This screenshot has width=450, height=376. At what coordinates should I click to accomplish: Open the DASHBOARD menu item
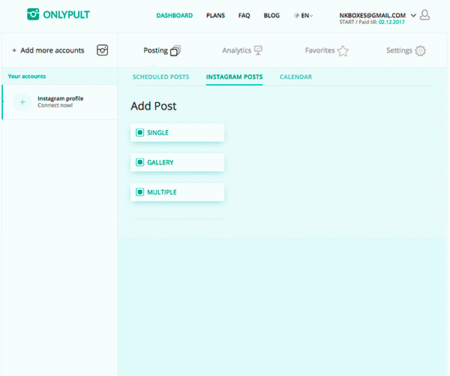click(175, 16)
